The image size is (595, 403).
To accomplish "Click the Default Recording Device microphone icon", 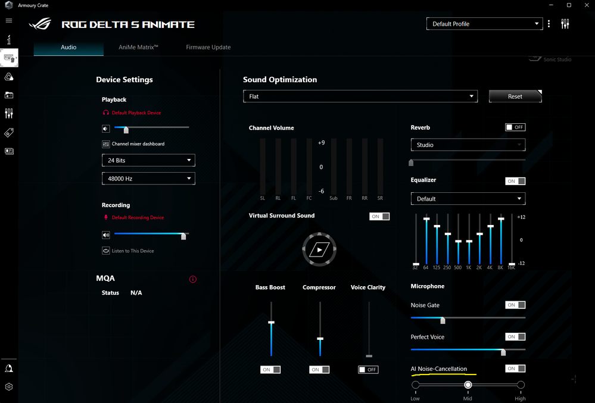I will (106, 217).
